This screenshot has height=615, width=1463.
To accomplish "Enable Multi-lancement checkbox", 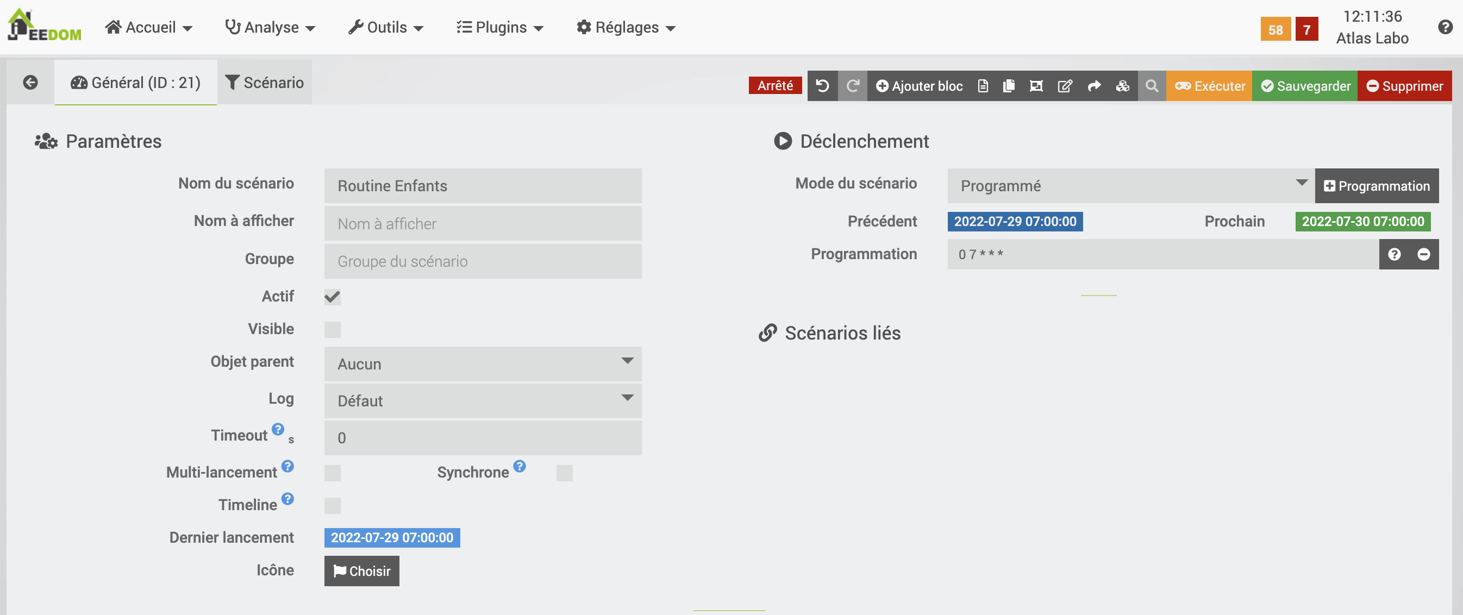I will [332, 473].
